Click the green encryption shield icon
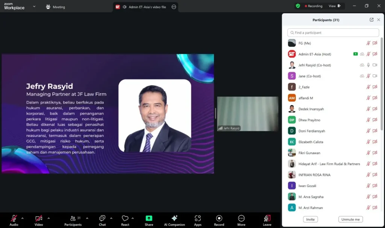This screenshot has height=228, width=385. [298, 6]
